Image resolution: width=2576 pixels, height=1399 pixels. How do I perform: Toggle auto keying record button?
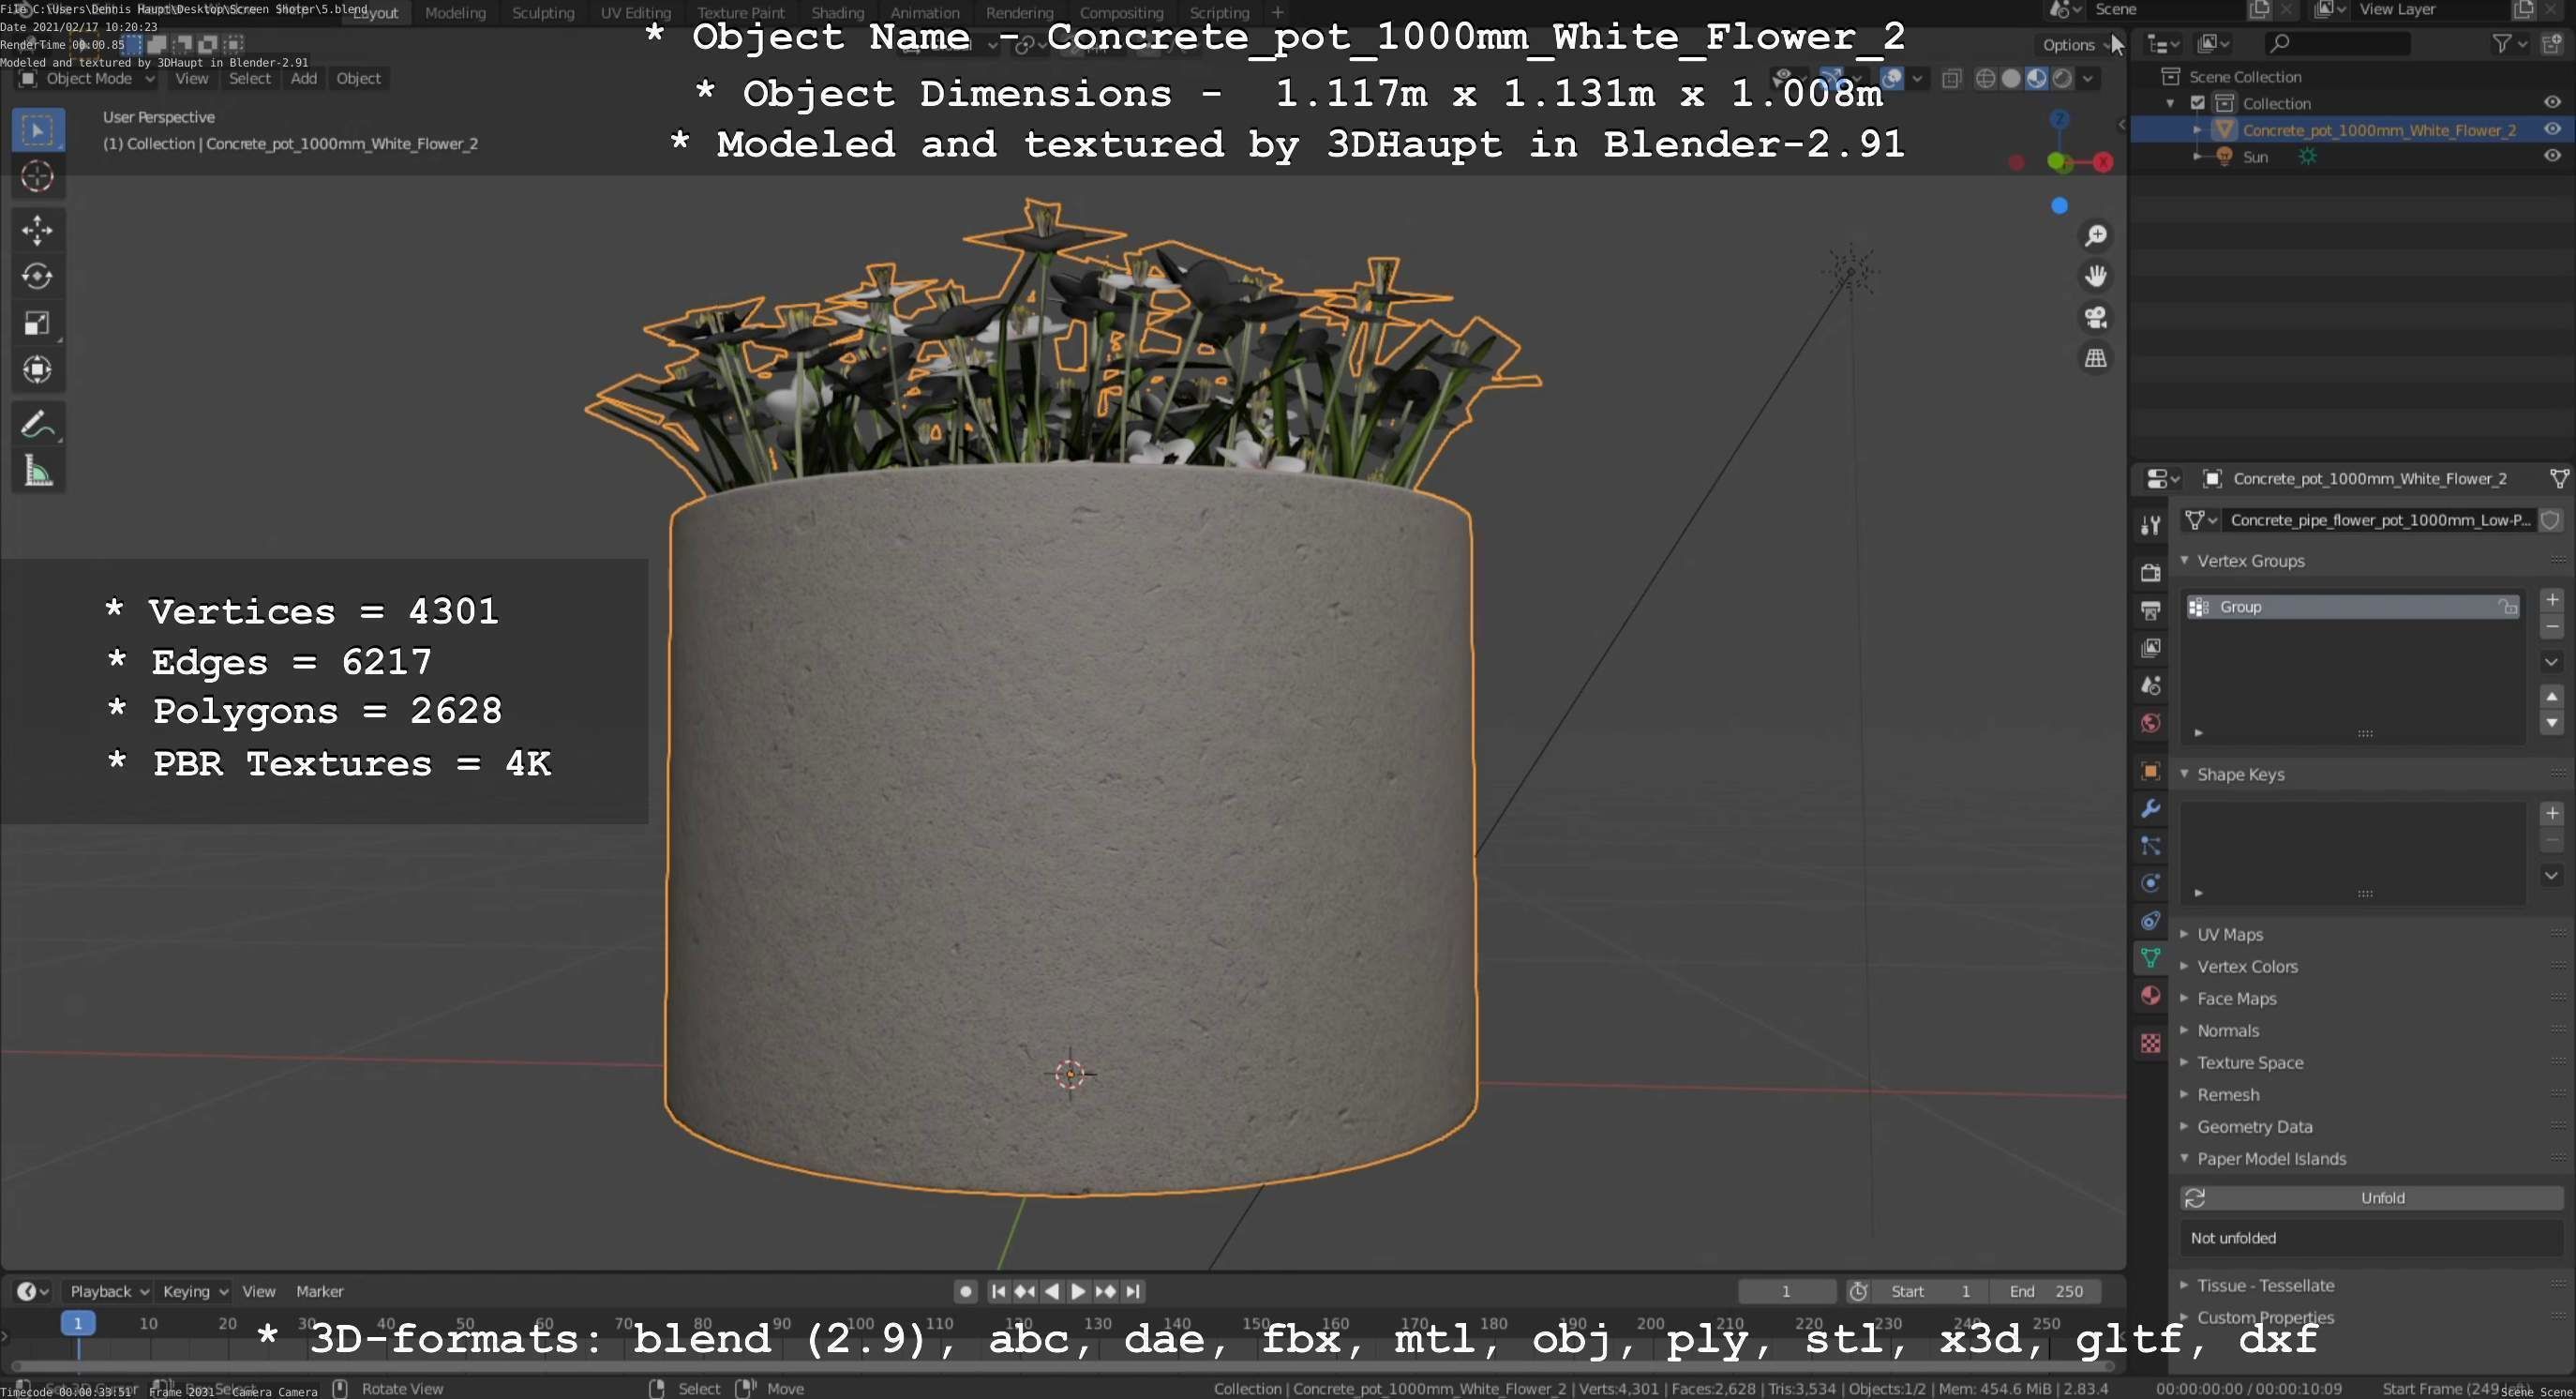click(x=965, y=1291)
